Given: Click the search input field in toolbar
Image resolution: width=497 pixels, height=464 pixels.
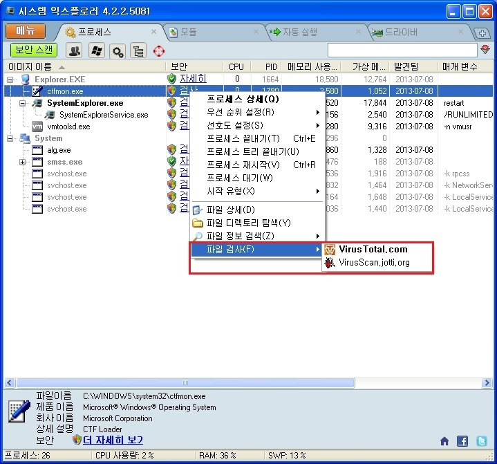Looking at the screenshot, I should 402,50.
